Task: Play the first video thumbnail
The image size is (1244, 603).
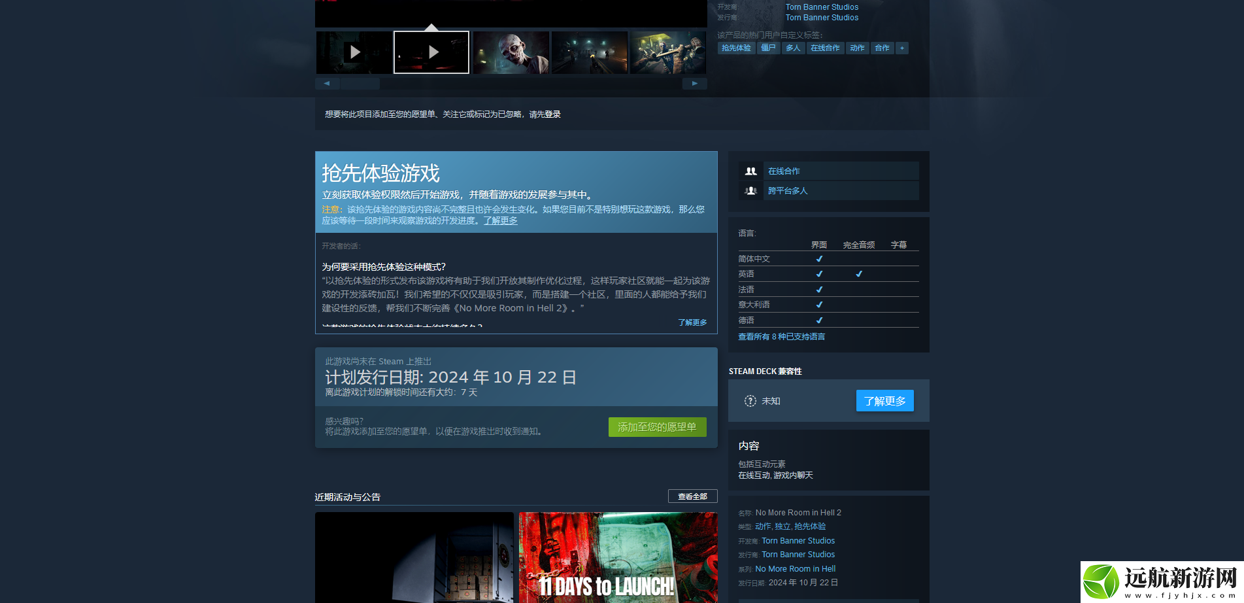Action: point(354,52)
